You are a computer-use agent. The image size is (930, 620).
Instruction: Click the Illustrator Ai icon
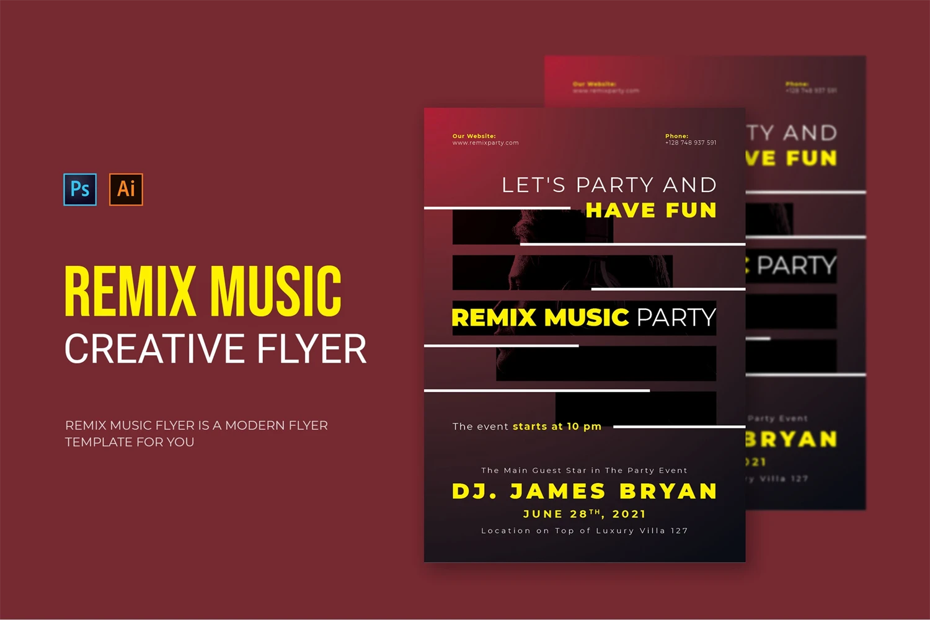click(126, 189)
